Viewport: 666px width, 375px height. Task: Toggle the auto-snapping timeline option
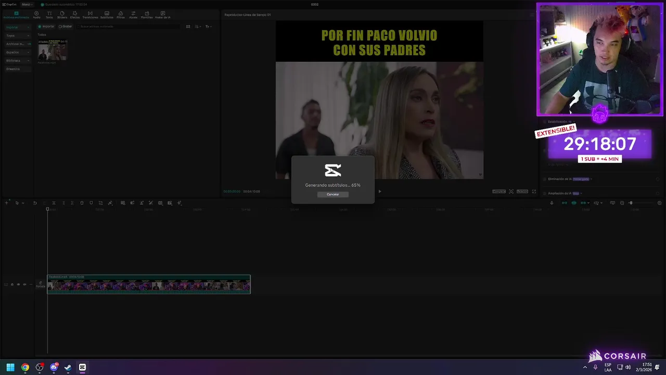click(574, 203)
